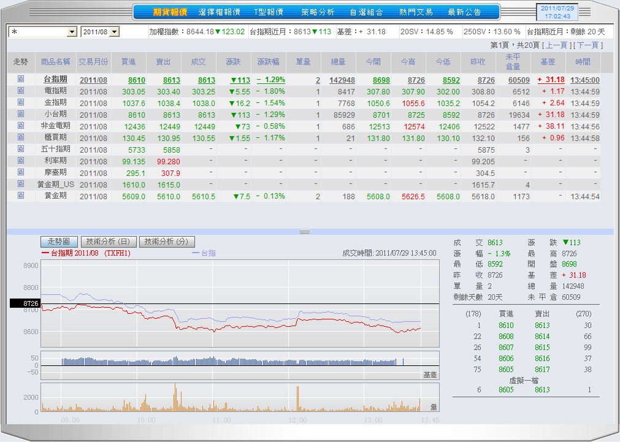
Task: Click the 成交 column header
Action: pos(198,62)
